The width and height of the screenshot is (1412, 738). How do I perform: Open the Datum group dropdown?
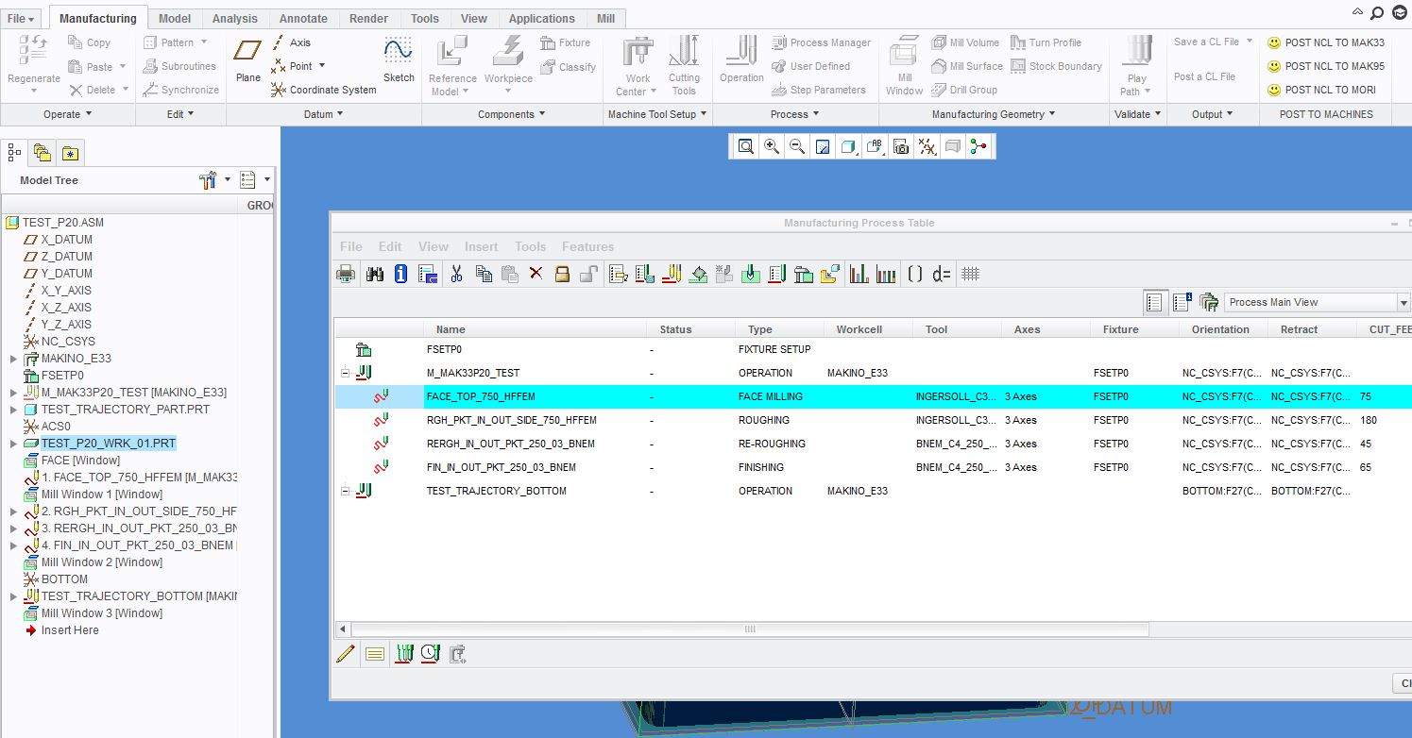[323, 114]
